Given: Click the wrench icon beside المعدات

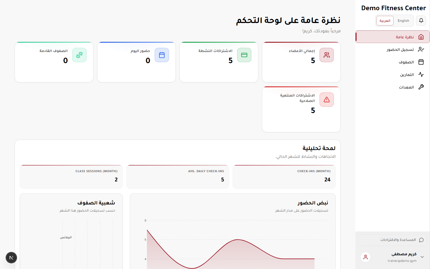Looking at the screenshot, I should [x=421, y=87].
